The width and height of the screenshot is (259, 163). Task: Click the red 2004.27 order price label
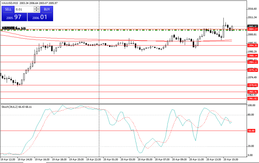252,29
